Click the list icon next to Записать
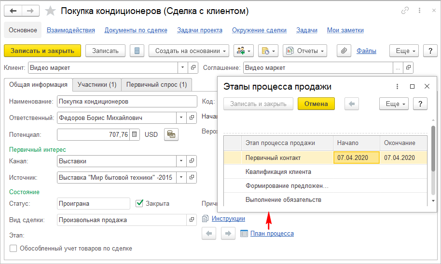441x264 pixels. pos(137,51)
